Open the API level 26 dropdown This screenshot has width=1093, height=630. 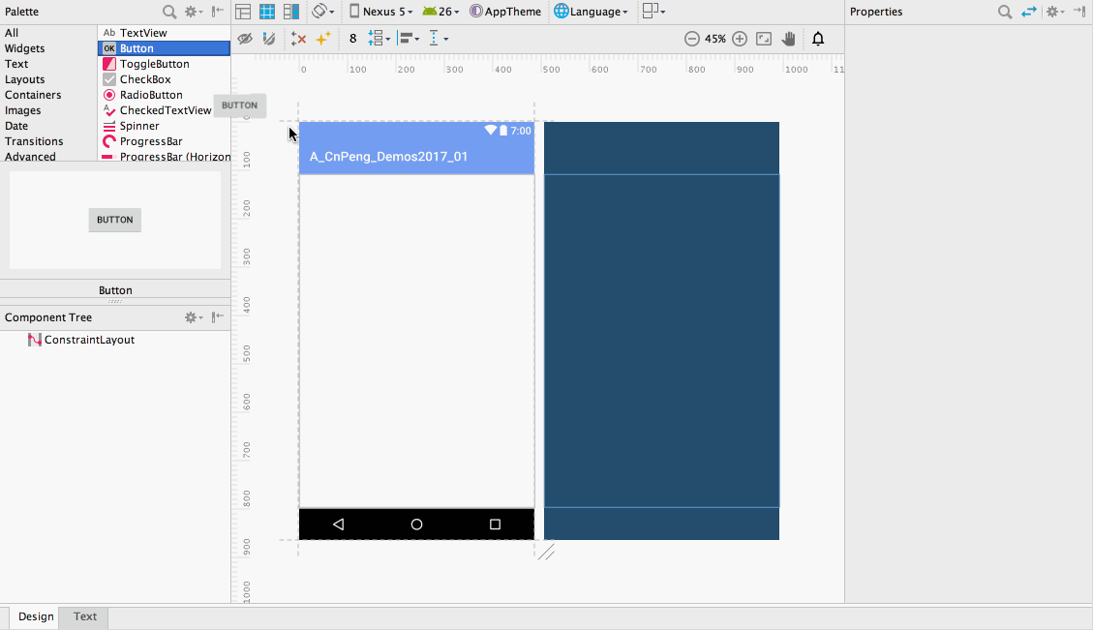(x=441, y=12)
